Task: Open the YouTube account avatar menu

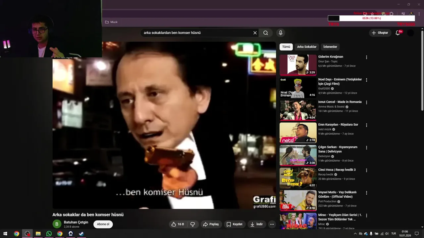Action: click(410, 33)
